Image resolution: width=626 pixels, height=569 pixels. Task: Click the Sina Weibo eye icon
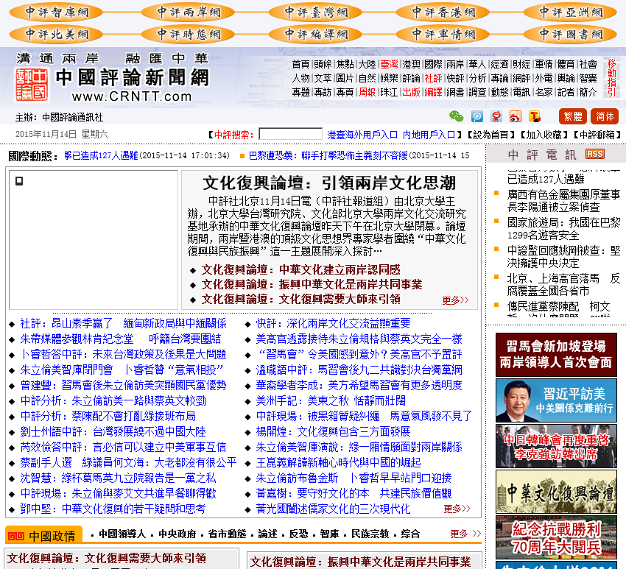pos(516,116)
